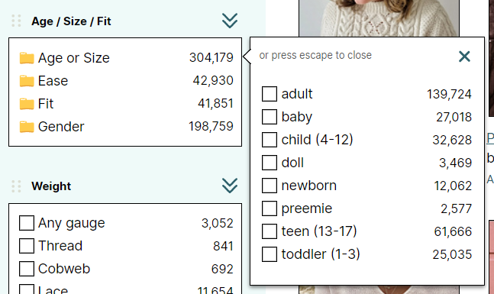Viewport: 494px width, 294px height.
Task: Enable the Cobweb weight checkbox
Action: click(x=27, y=269)
